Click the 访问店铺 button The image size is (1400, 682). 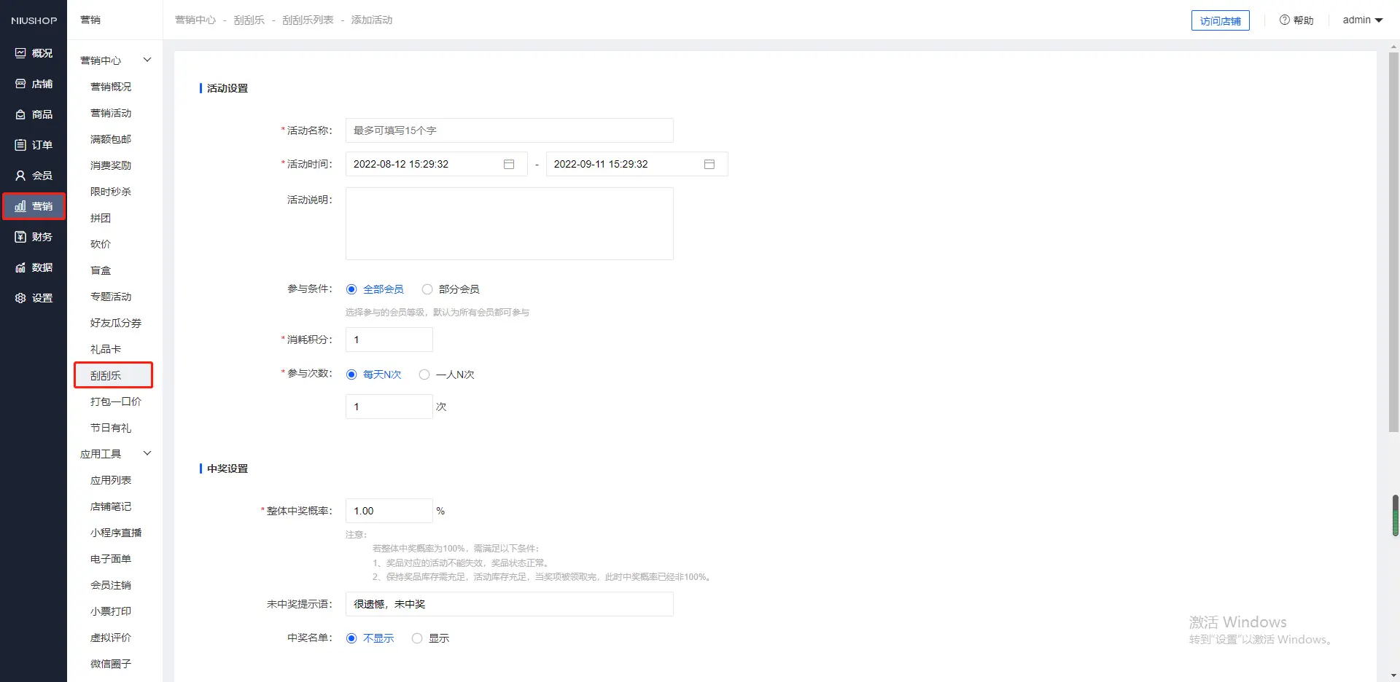1220,20
